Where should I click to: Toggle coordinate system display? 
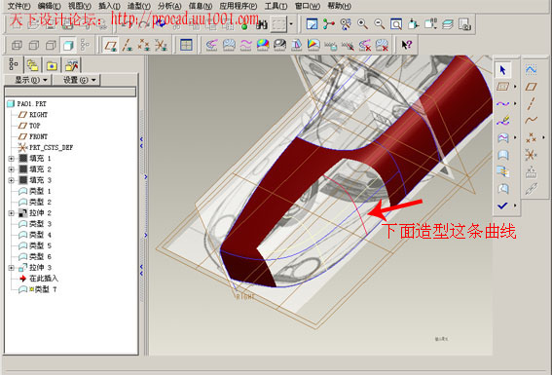[x=161, y=45]
